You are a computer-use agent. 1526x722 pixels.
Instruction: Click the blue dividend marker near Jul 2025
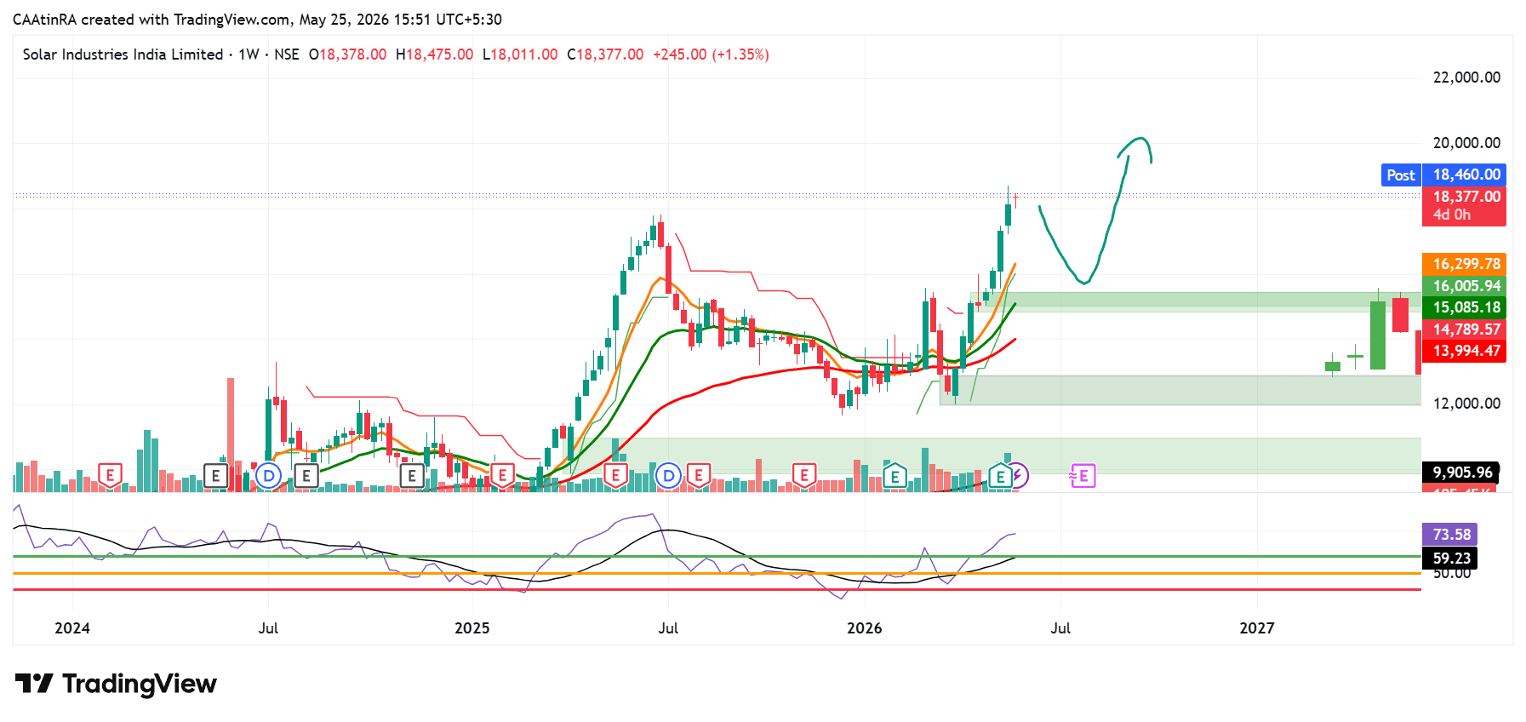click(669, 476)
